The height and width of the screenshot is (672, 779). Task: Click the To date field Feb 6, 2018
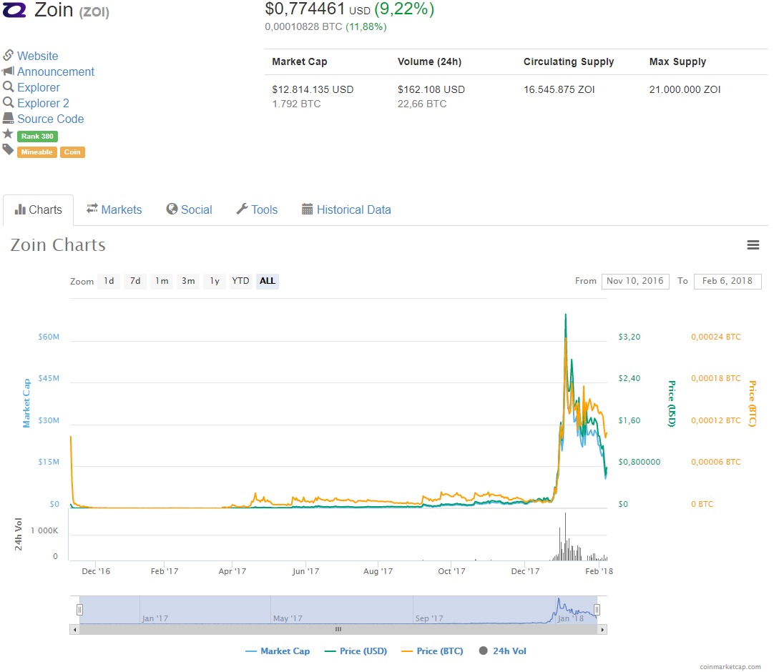pos(727,281)
